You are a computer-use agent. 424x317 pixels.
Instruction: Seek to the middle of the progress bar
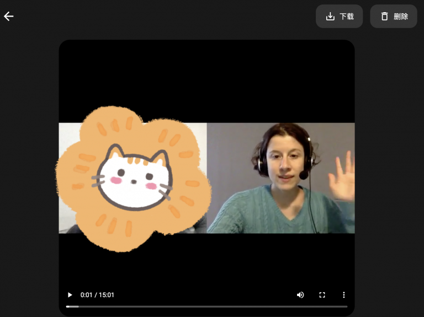(207, 306)
